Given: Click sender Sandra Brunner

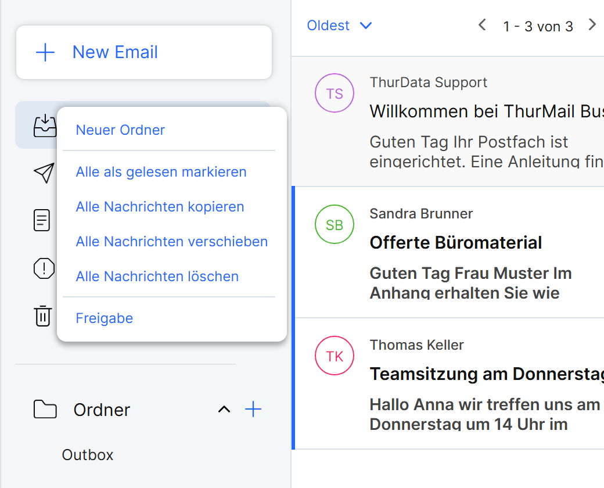Looking at the screenshot, I should pos(421,214).
